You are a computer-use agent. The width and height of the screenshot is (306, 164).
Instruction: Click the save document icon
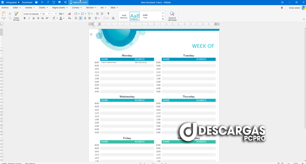pyautogui.click(x=36, y=2)
